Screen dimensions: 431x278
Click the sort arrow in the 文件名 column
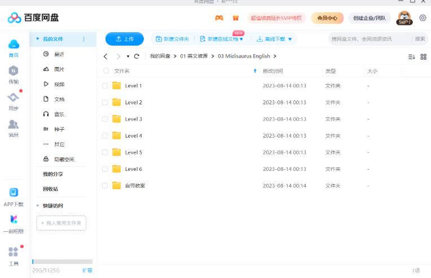point(255,71)
